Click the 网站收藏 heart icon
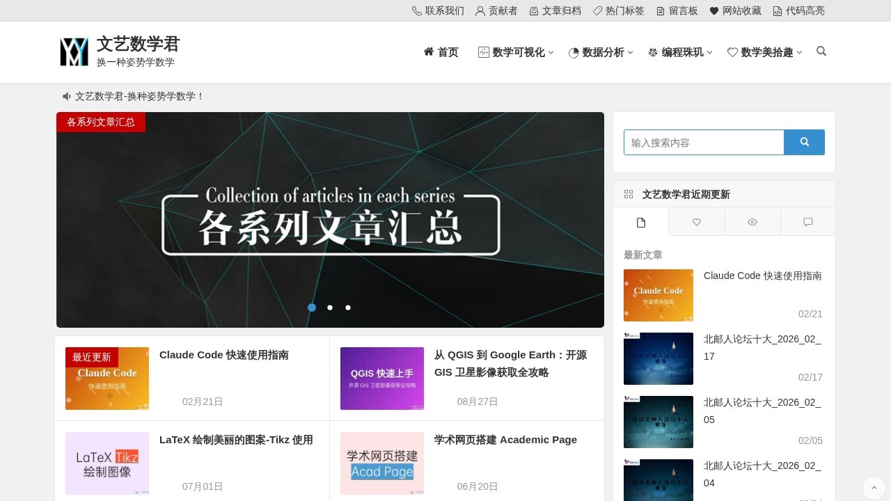Viewport: 891px width, 501px height. click(x=713, y=10)
